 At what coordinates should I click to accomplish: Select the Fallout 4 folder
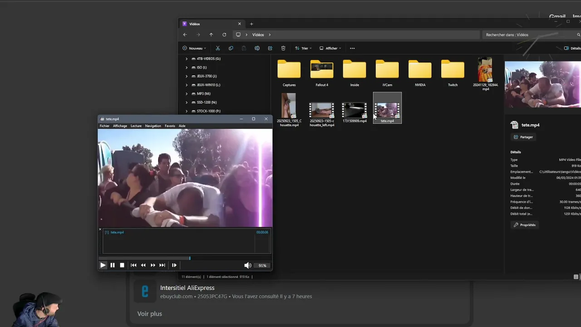(x=322, y=73)
